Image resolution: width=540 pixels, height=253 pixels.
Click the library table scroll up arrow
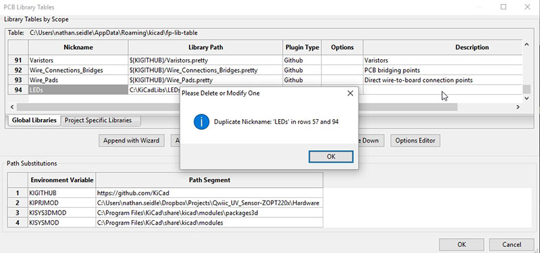pos(526,44)
